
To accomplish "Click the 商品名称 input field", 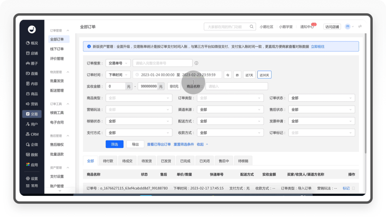I will coord(236,87).
